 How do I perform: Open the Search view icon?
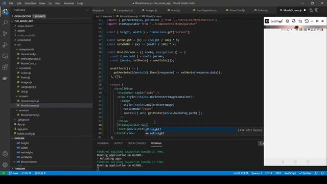5,22
